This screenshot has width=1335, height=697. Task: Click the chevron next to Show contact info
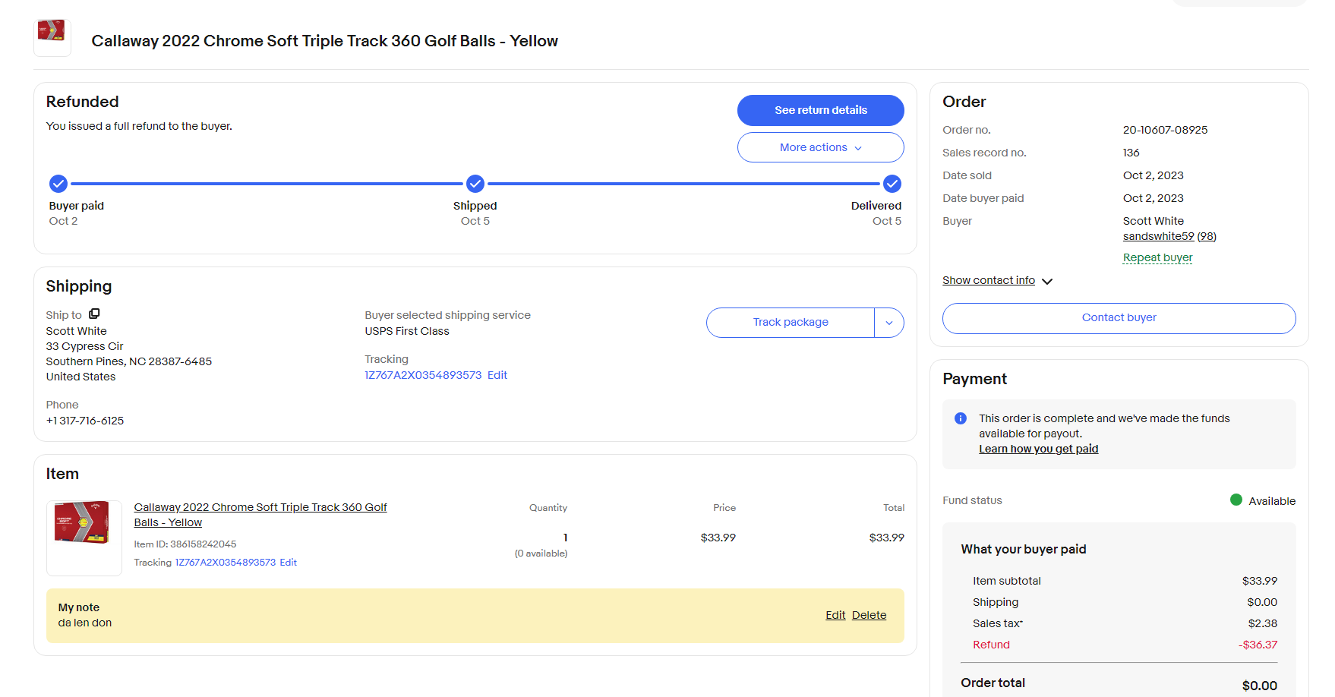point(1047,281)
